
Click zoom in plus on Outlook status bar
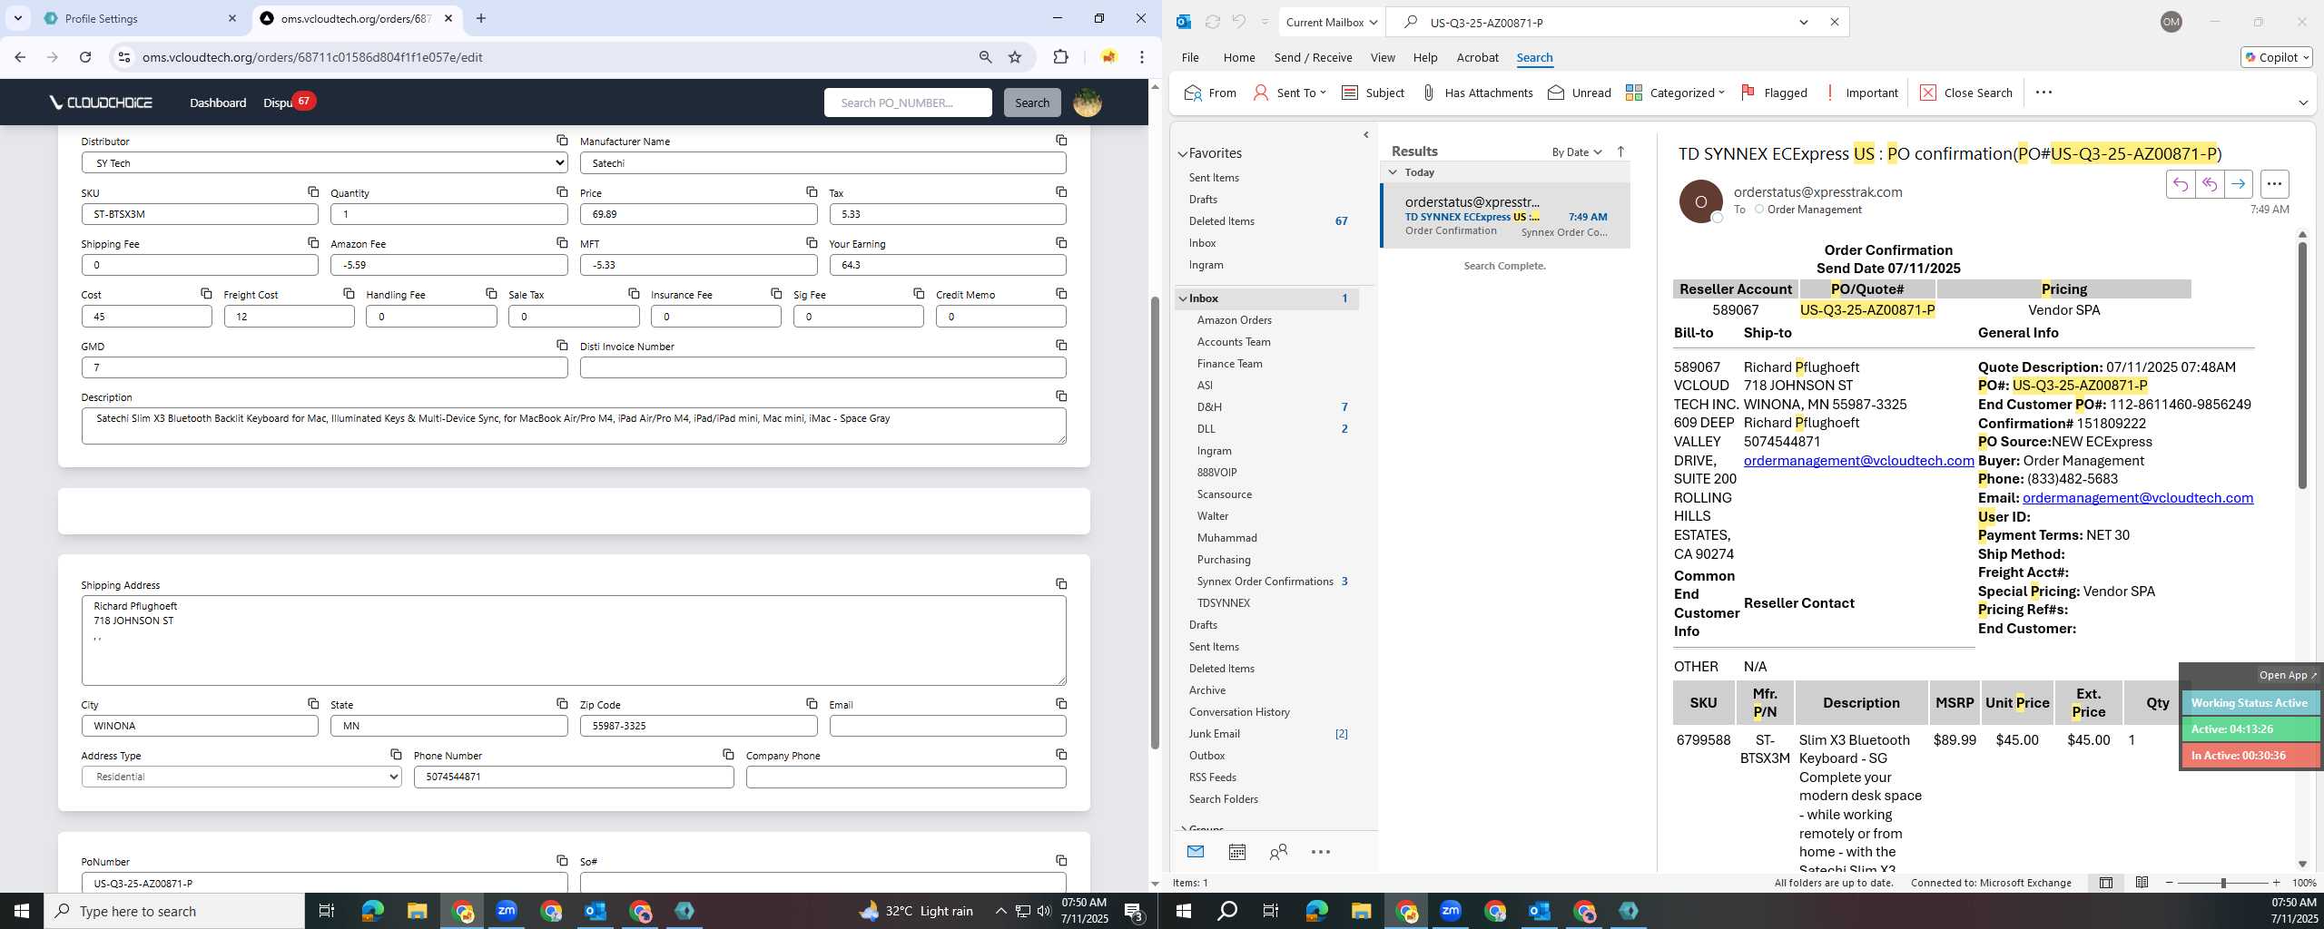coord(2276,883)
